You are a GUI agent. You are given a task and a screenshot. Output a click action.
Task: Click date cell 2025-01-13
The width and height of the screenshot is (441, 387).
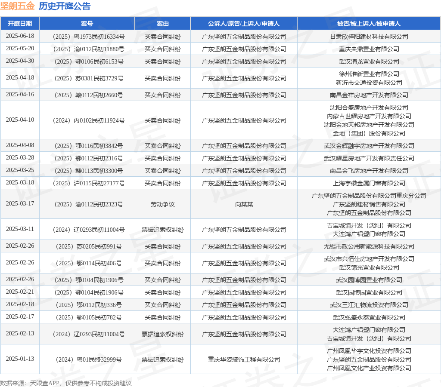pyautogui.click(x=20, y=359)
